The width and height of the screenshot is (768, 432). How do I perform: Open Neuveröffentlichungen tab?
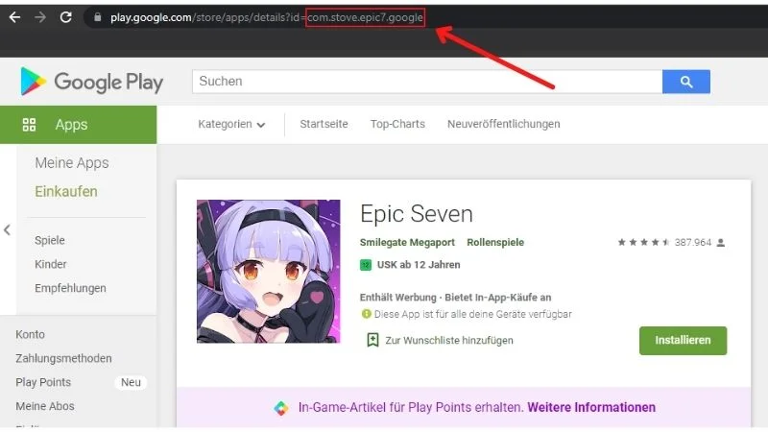(503, 124)
